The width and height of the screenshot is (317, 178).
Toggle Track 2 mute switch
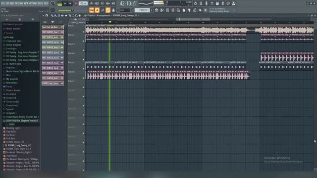click(x=84, y=41)
